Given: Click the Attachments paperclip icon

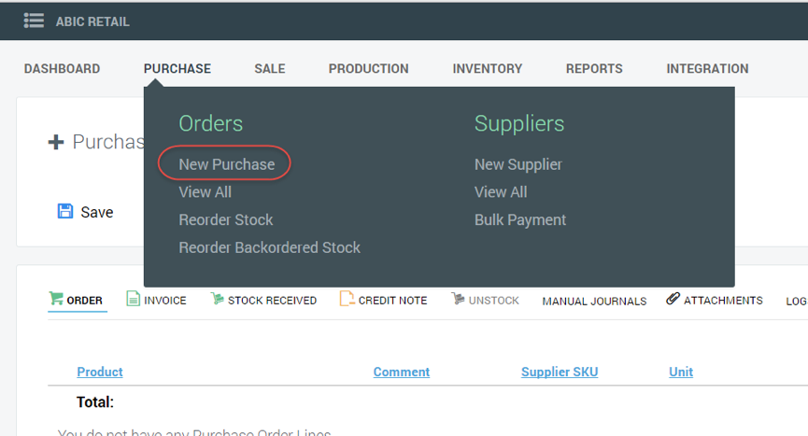Looking at the screenshot, I should 673,299.
